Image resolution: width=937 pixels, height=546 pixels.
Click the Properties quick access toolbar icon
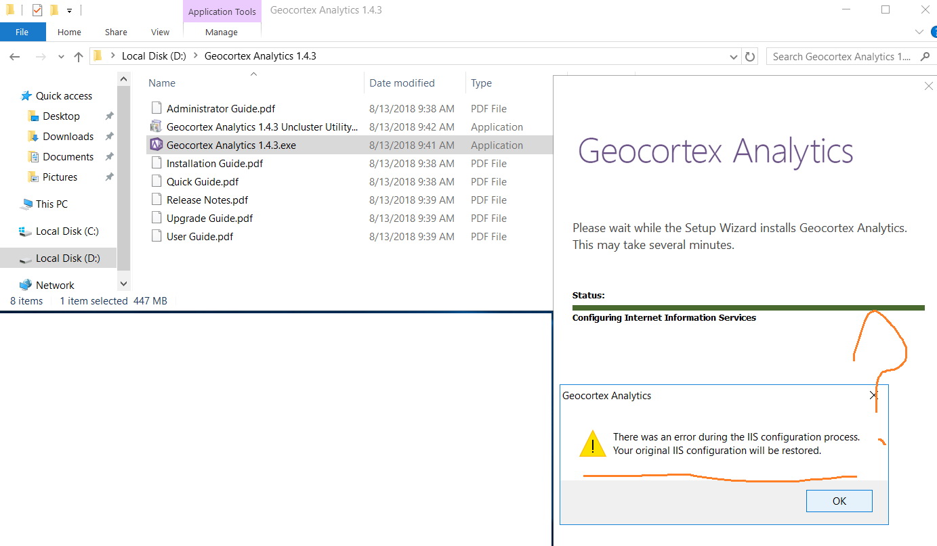(x=37, y=10)
